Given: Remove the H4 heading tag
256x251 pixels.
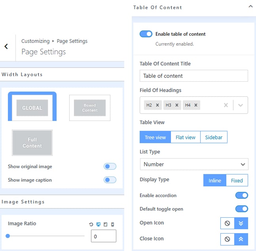Looking at the screenshot, I should coord(196,105).
